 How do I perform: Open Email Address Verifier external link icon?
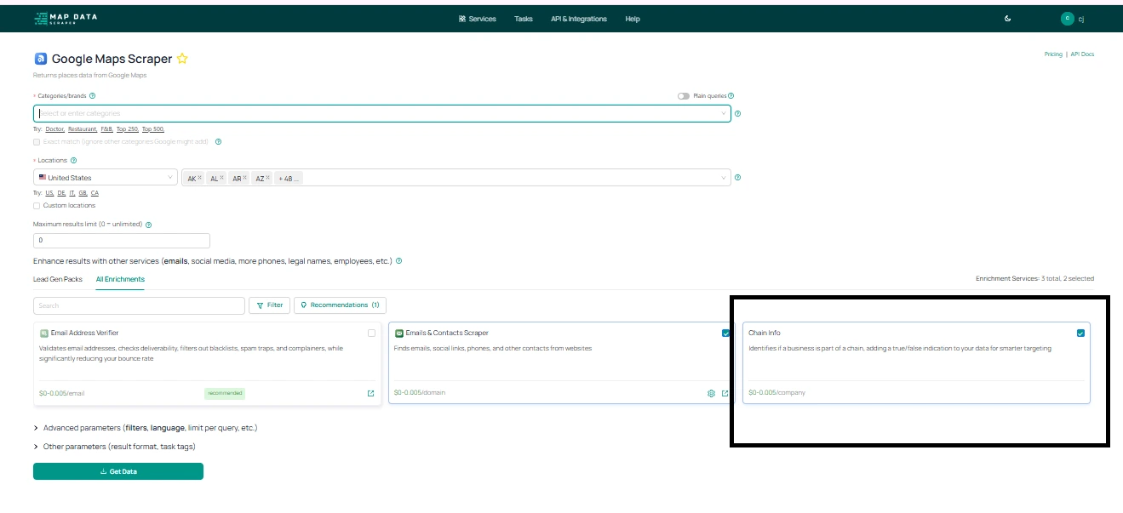370,393
